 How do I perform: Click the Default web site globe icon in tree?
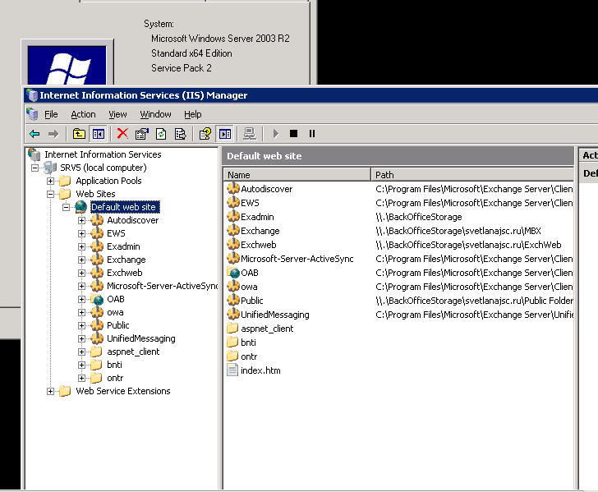point(80,207)
